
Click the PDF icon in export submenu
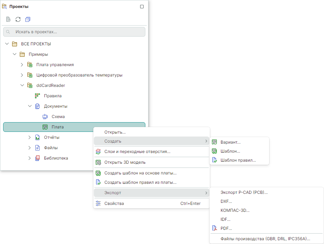coord(214,228)
